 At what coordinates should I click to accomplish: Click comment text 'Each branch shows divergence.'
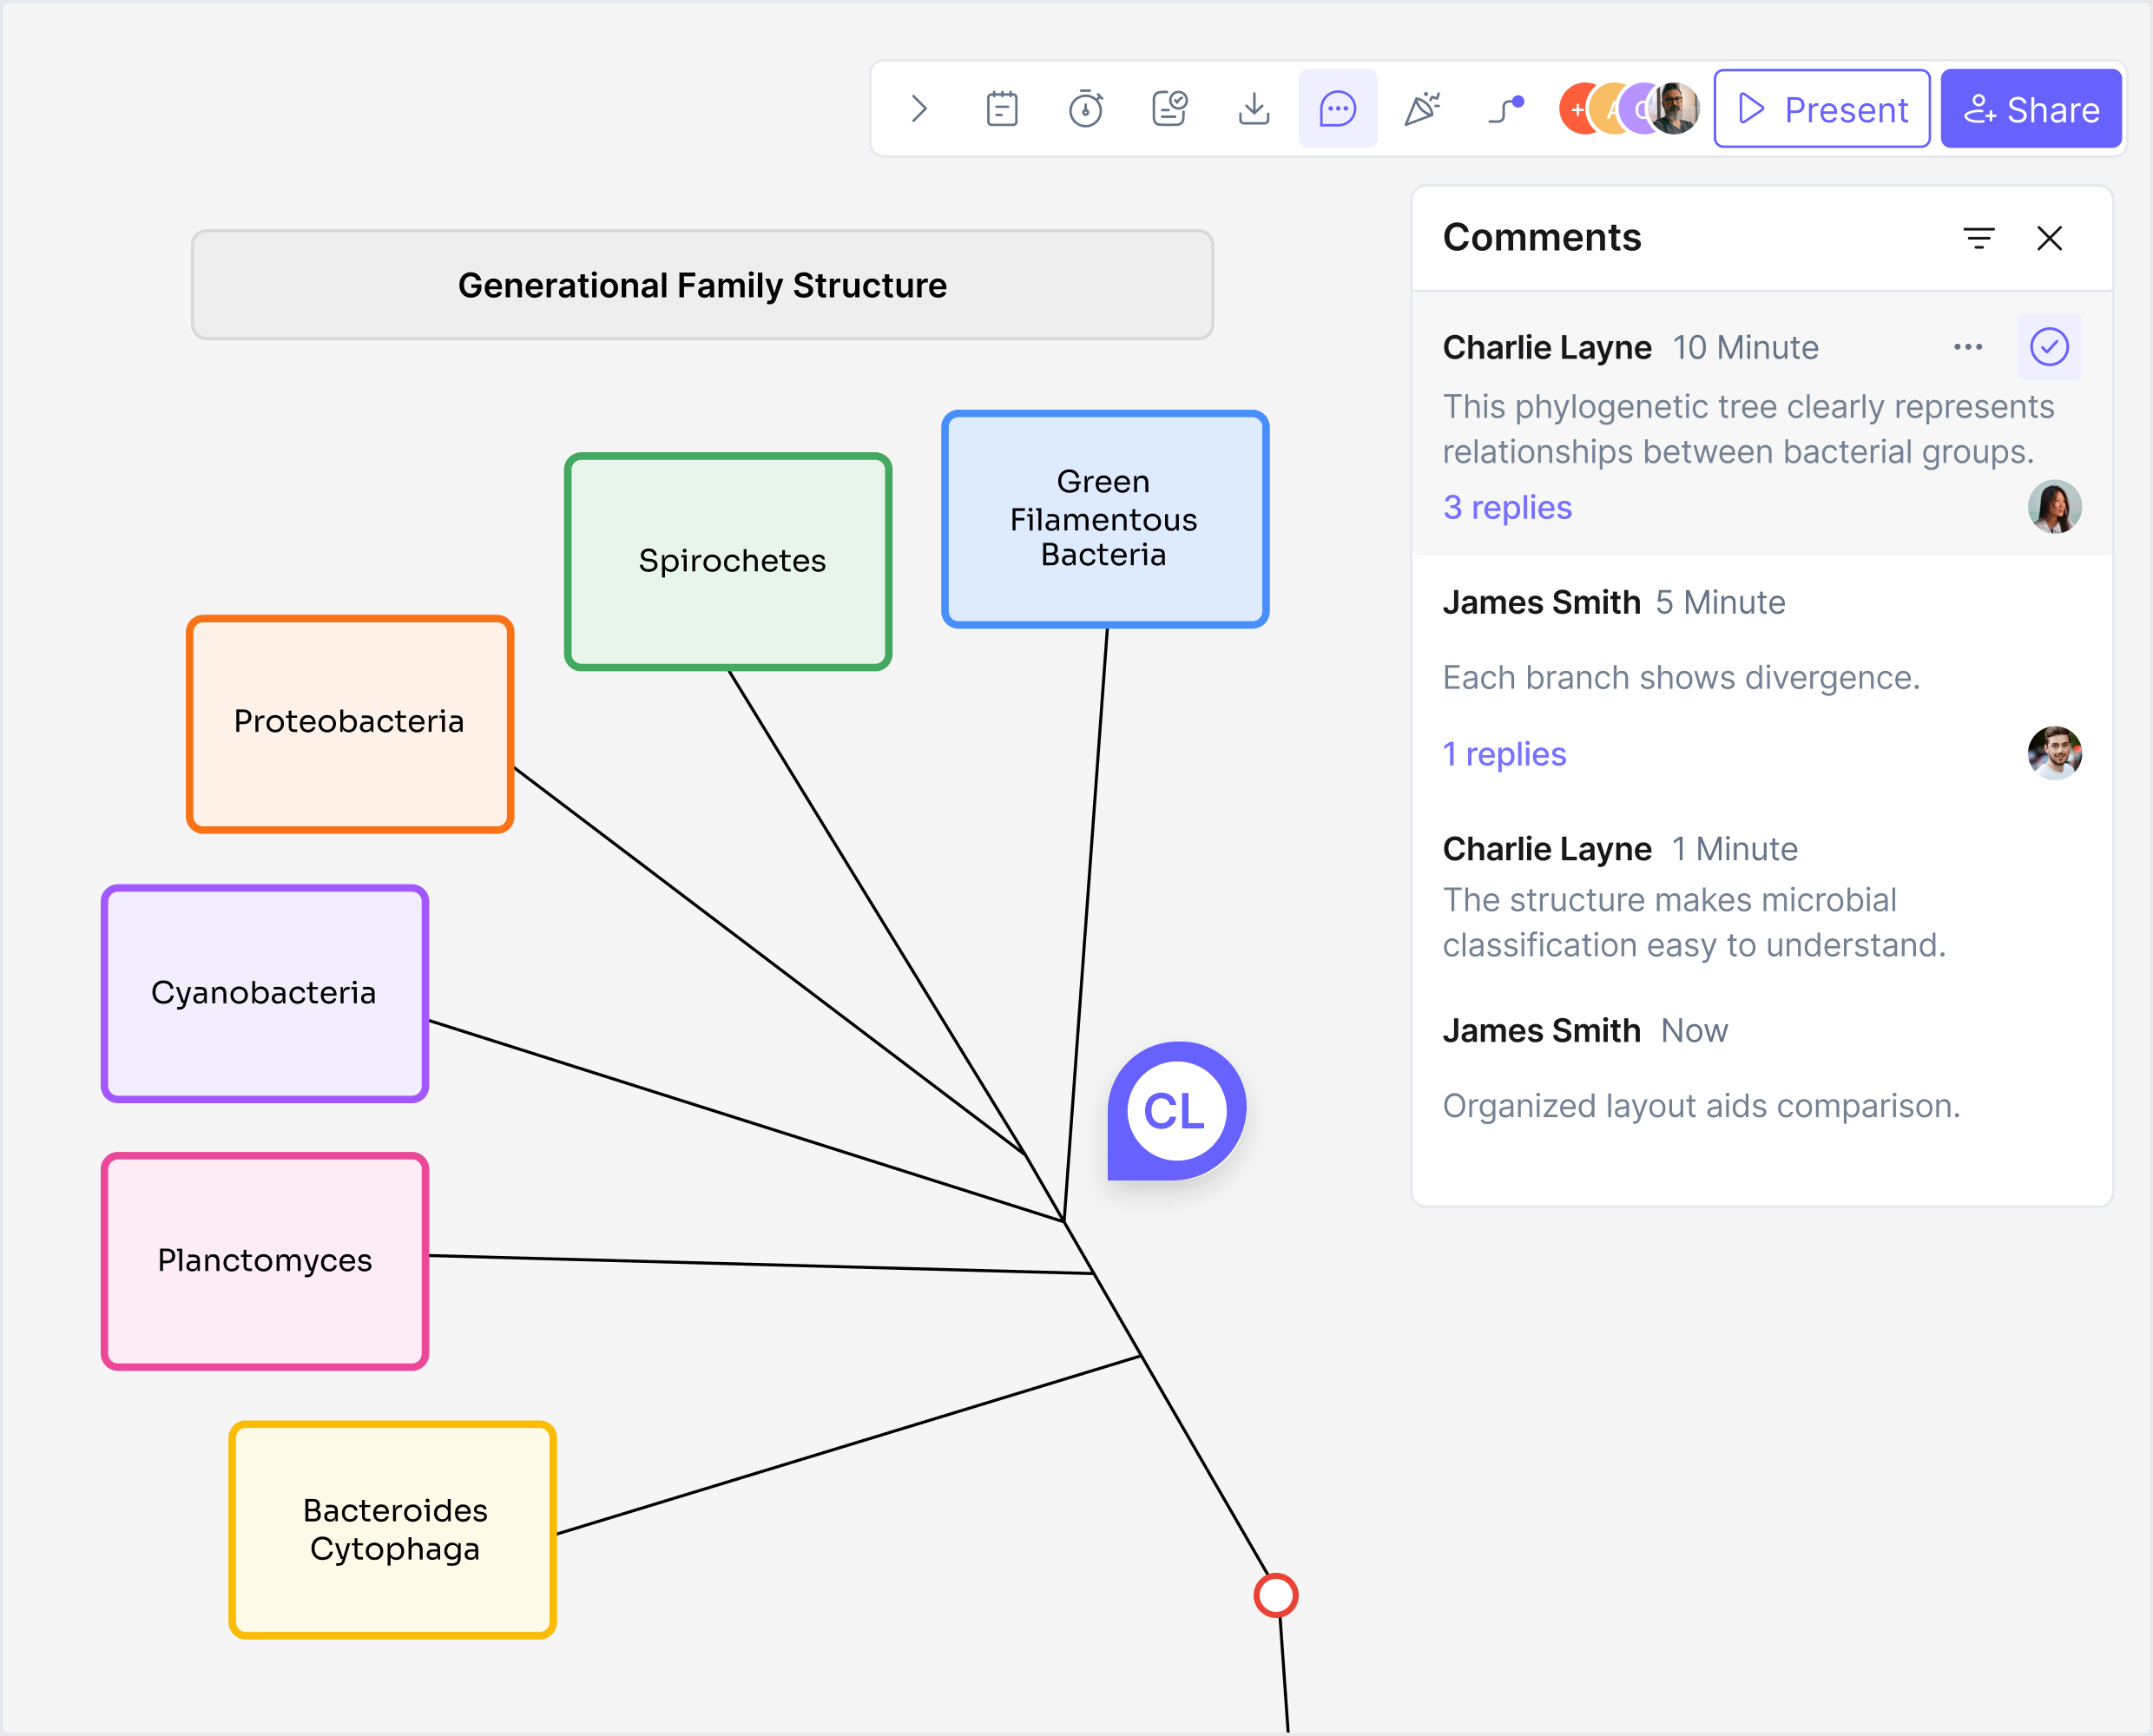coord(1681,678)
